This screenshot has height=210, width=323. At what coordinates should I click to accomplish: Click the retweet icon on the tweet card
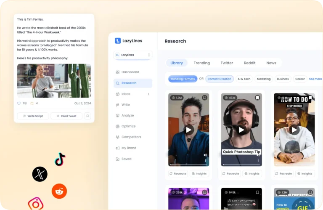pyautogui.click(x=32, y=103)
